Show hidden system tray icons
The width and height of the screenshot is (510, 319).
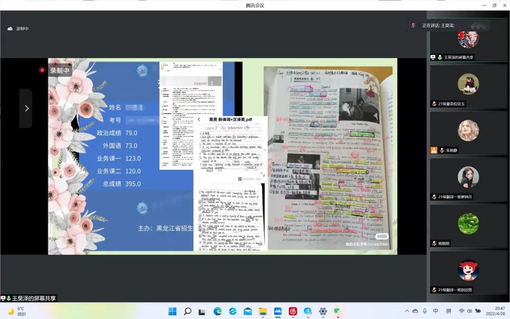[x=407, y=311]
